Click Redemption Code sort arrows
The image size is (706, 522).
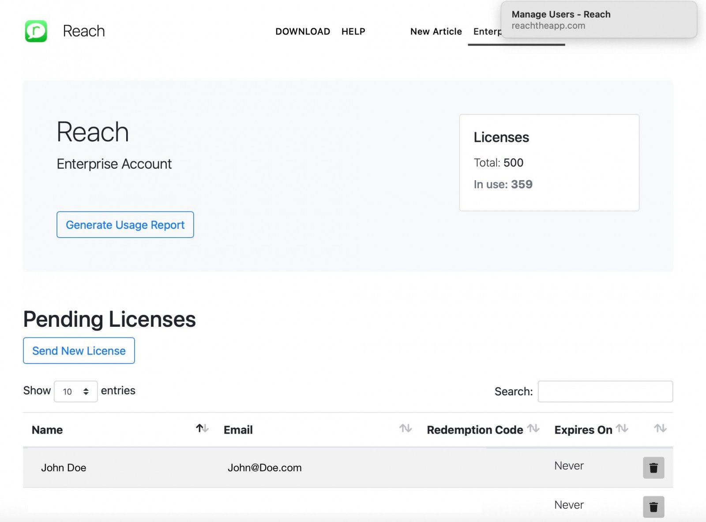click(x=533, y=428)
